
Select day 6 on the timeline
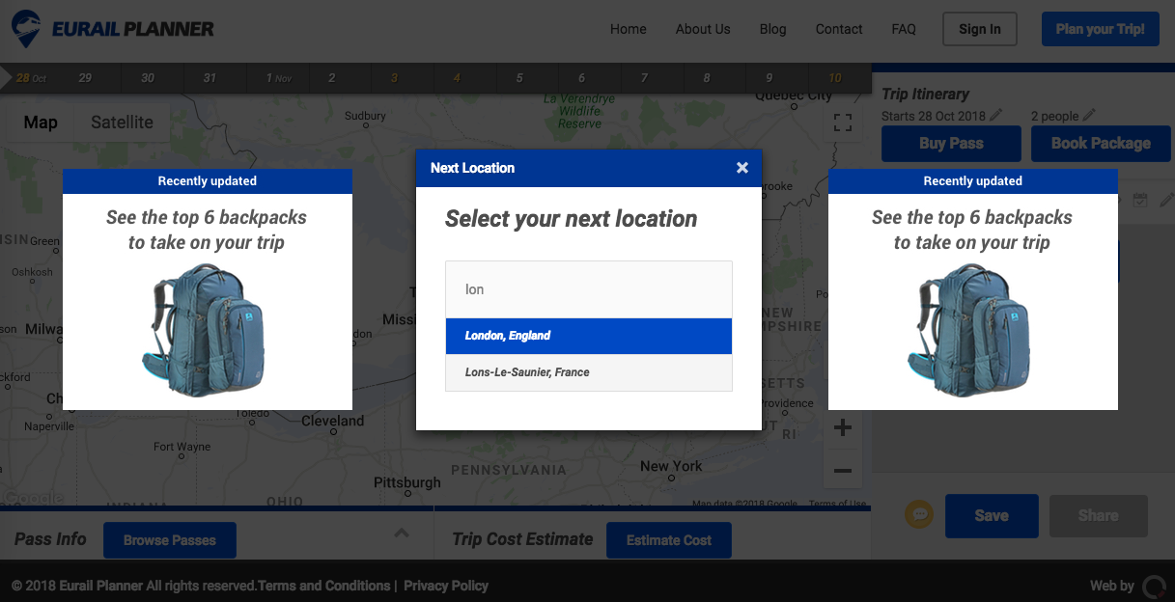tap(581, 78)
